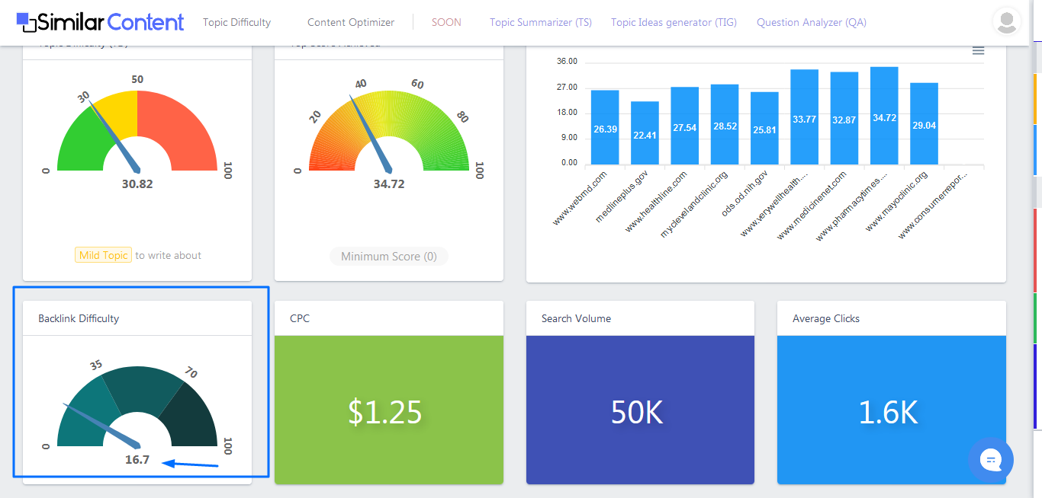The image size is (1042, 498).
Task: Open the chat support bubble
Action: 991,459
